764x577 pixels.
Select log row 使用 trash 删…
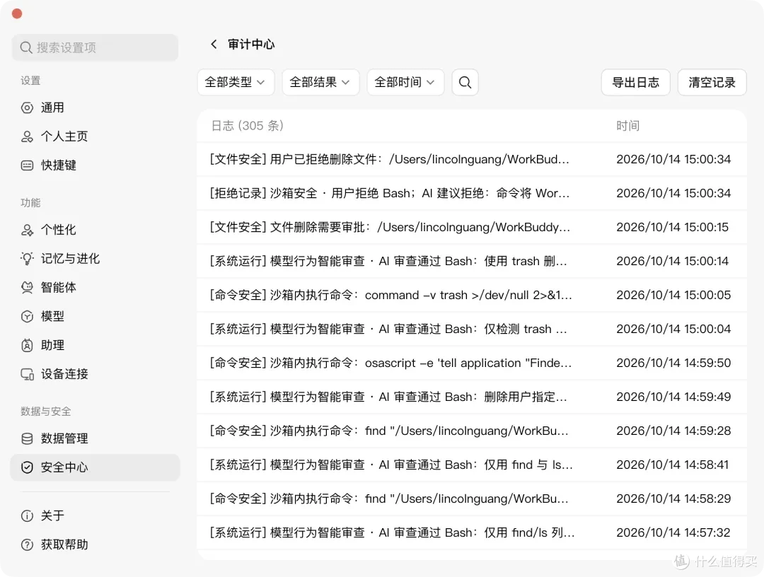coord(472,261)
